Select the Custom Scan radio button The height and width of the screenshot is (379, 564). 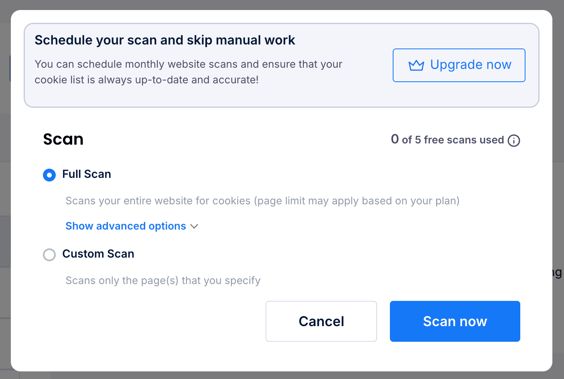[x=49, y=255]
